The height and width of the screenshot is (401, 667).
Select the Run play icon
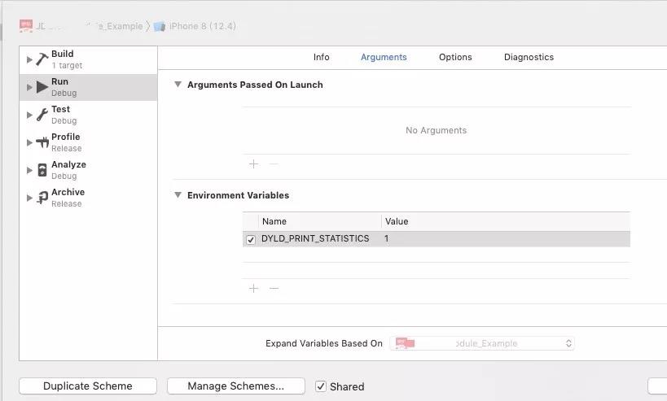coord(42,87)
